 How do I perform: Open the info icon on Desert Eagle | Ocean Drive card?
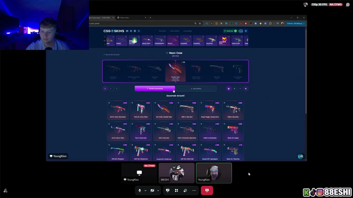pos(201,103)
